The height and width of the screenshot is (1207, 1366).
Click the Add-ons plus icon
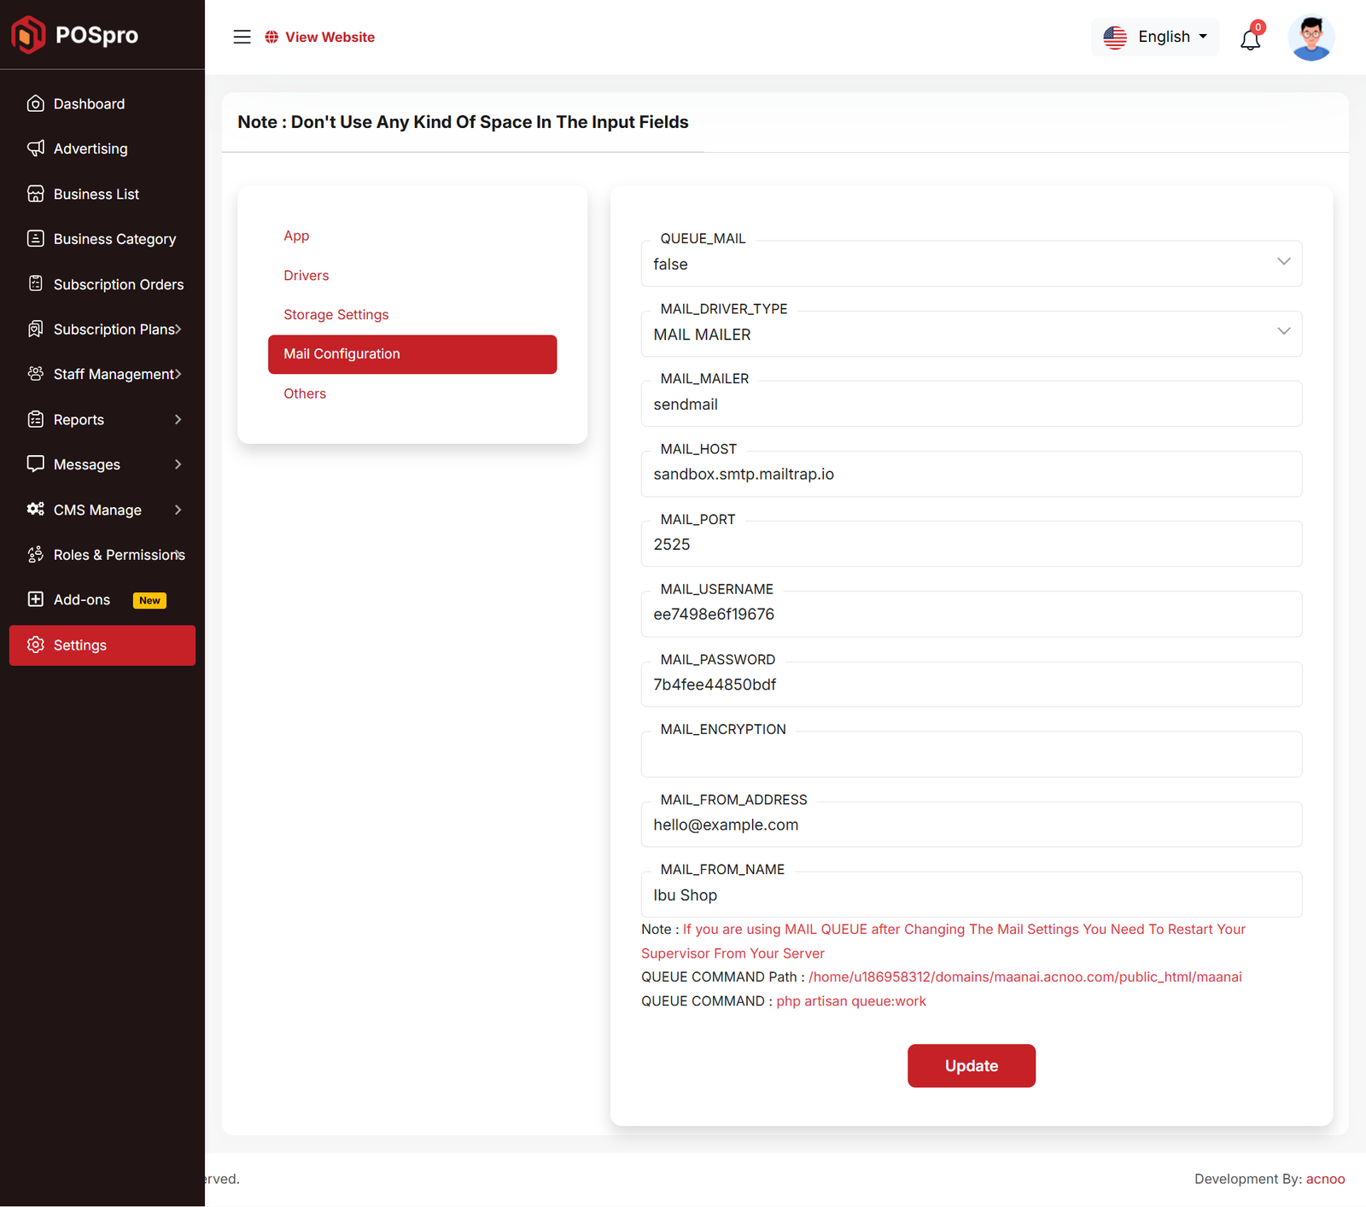tap(35, 599)
